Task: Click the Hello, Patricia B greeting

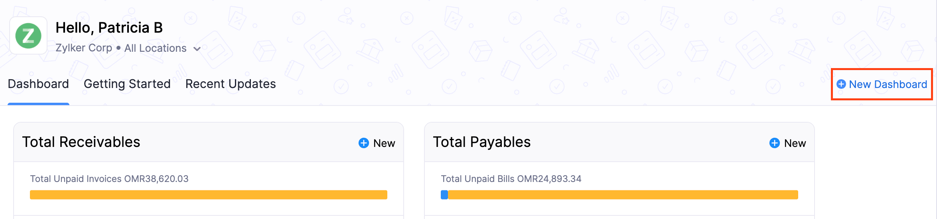Action: pos(109,27)
